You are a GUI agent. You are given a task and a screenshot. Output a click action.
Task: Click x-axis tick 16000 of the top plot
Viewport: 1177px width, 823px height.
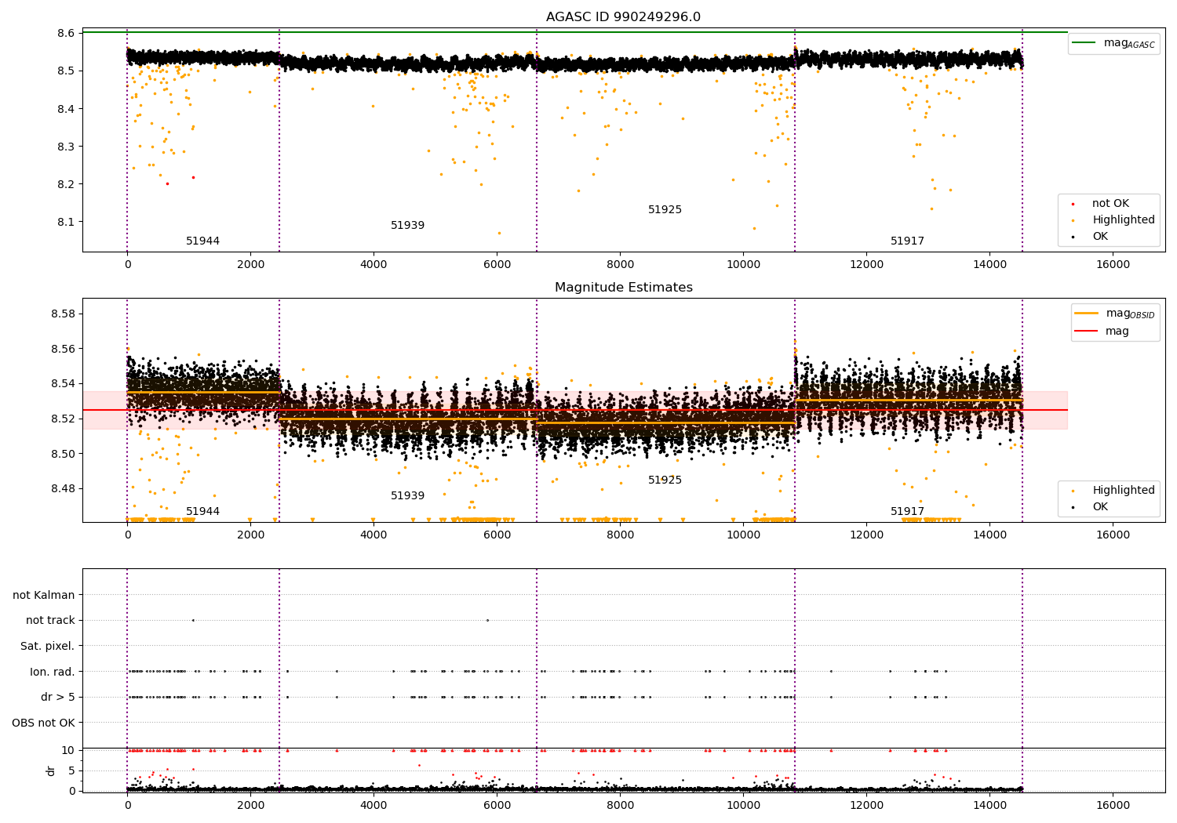click(1113, 265)
